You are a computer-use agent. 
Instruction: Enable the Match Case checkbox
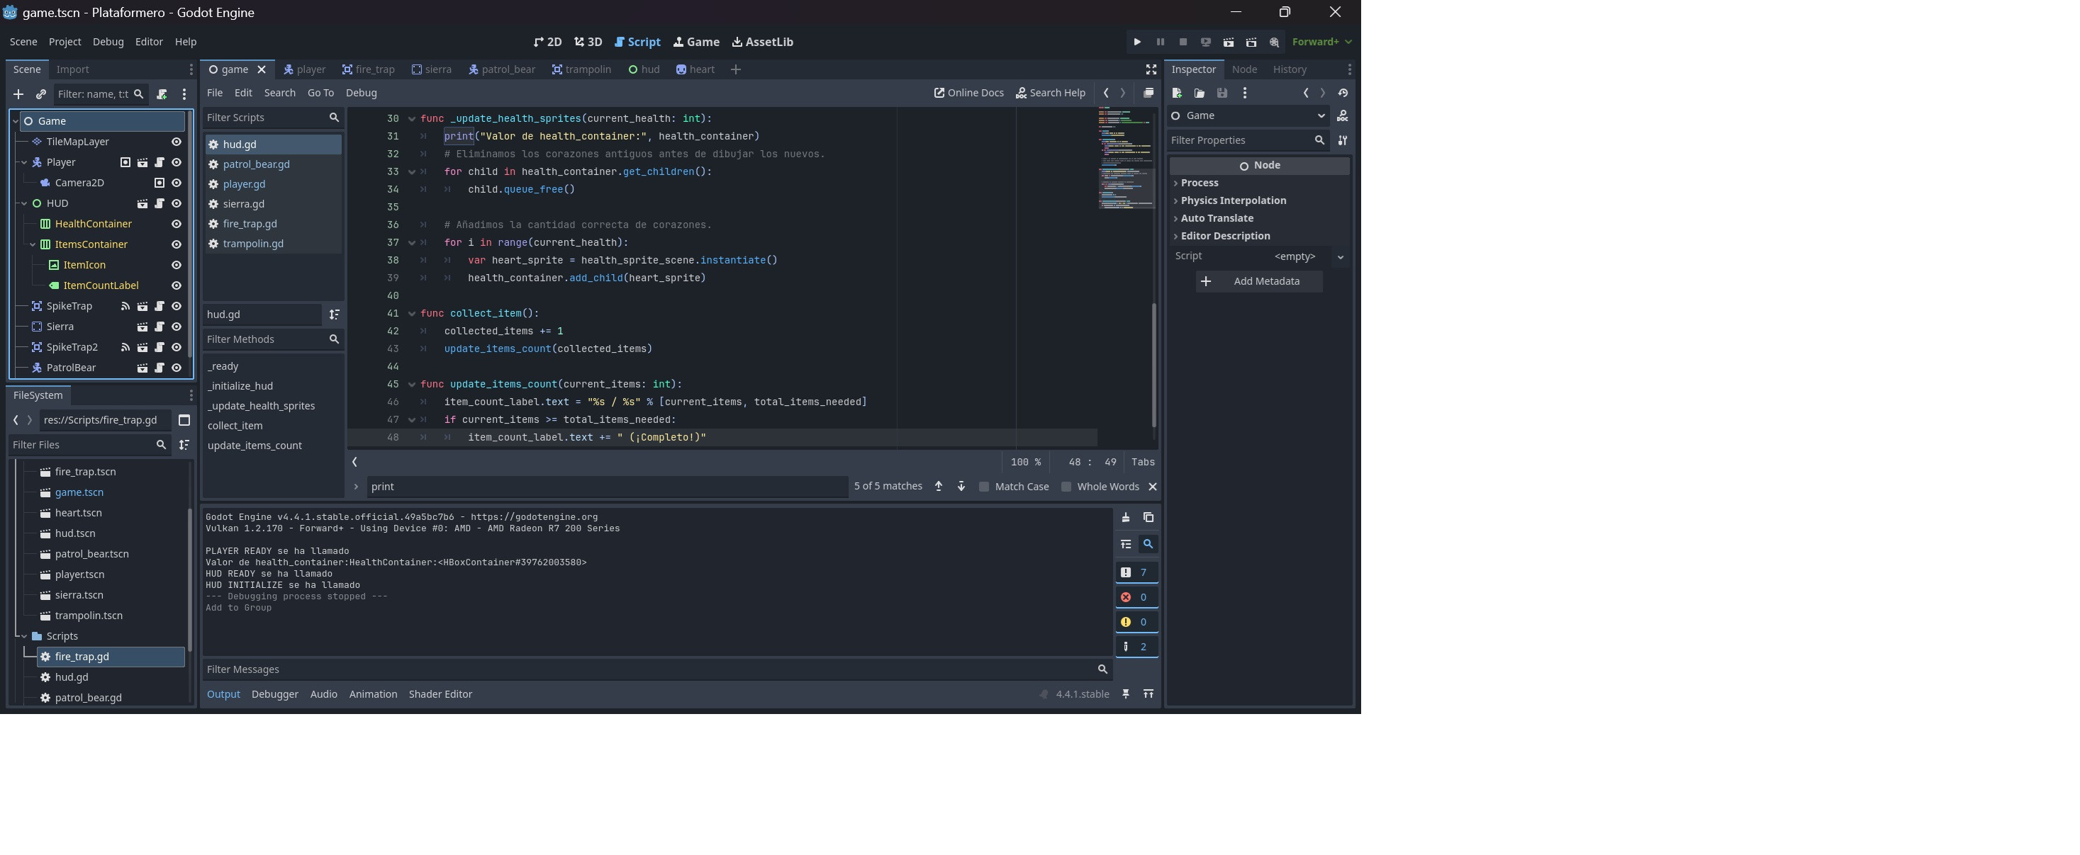pos(983,487)
